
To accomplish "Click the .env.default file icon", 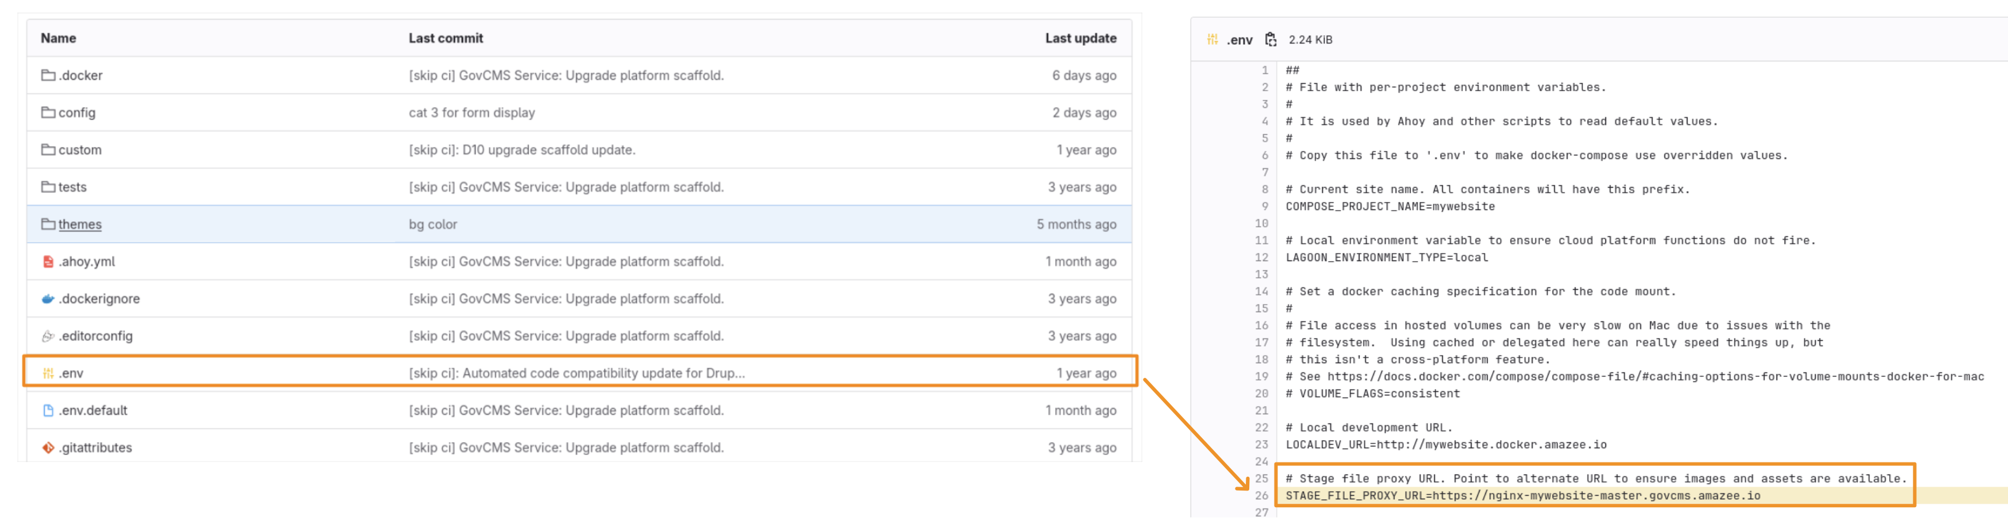I will click(x=48, y=411).
